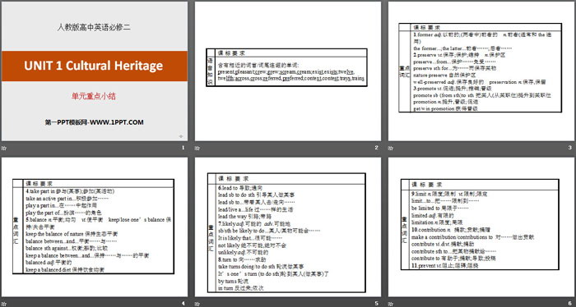Image resolution: width=576 pixels, height=307 pixels.
Task: Select the slide 2 thumbnail with 语音知识 table
Action: [288, 71]
